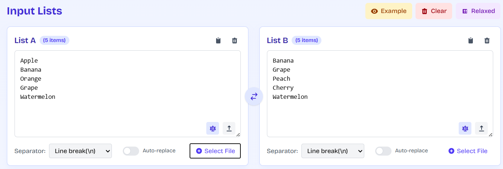The width and height of the screenshot is (503, 169).
Task: Click the upload arrow icon in List A
Action: (x=229, y=128)
